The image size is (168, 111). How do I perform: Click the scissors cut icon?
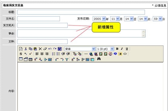[x=26, y=49]
